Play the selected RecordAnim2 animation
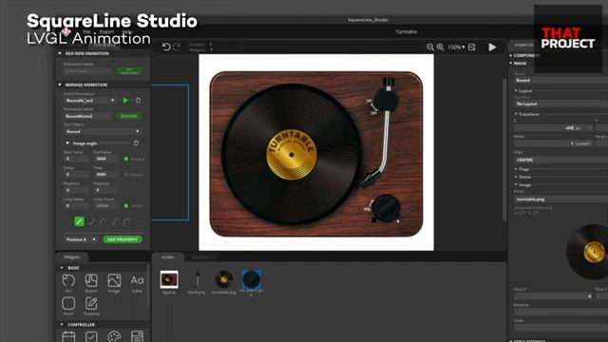The height and width of the screenshot is (342, 608). click(125, 101)
